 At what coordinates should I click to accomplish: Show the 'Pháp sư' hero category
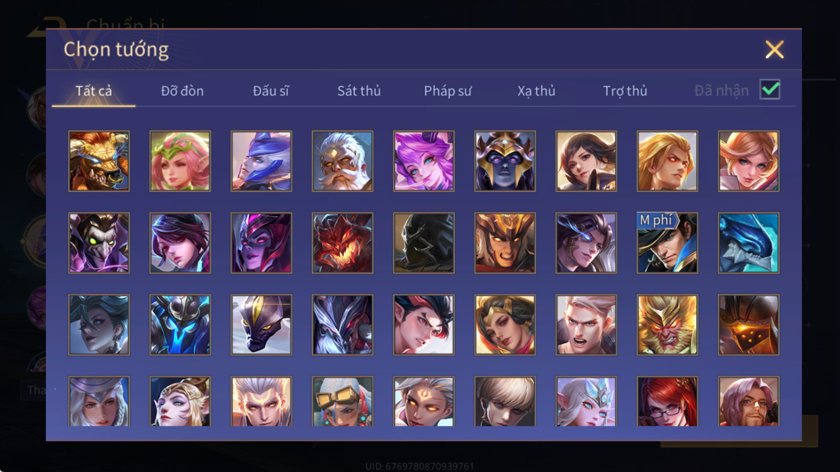coord(448,91)
